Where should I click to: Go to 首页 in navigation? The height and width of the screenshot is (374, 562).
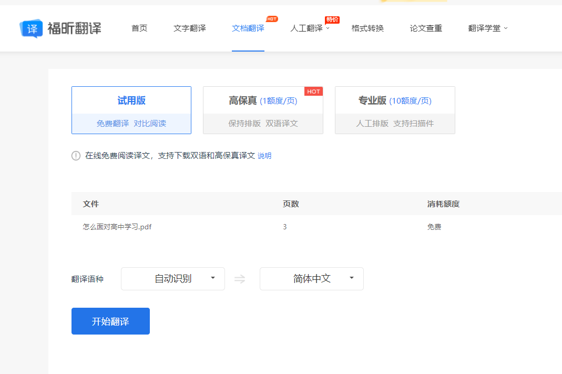(x=139, y=28)
